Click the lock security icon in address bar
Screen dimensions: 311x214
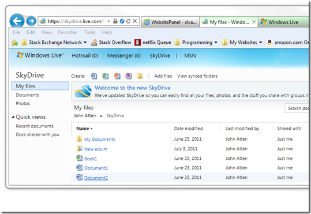(115, 21)
